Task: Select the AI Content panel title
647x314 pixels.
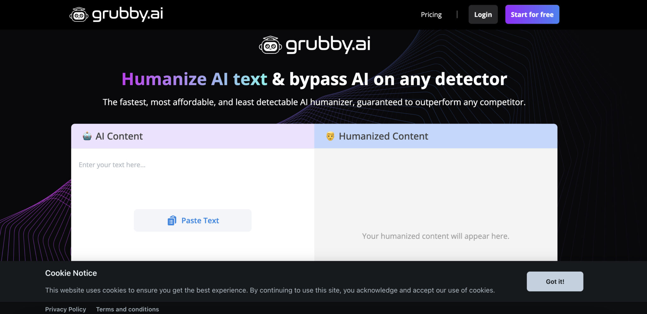Action: pos(119,136)
